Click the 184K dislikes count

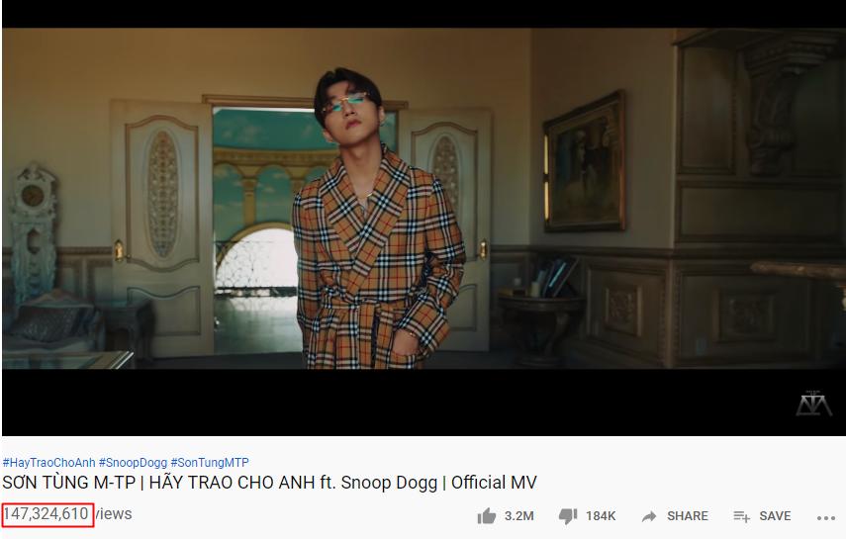(601, 516)
